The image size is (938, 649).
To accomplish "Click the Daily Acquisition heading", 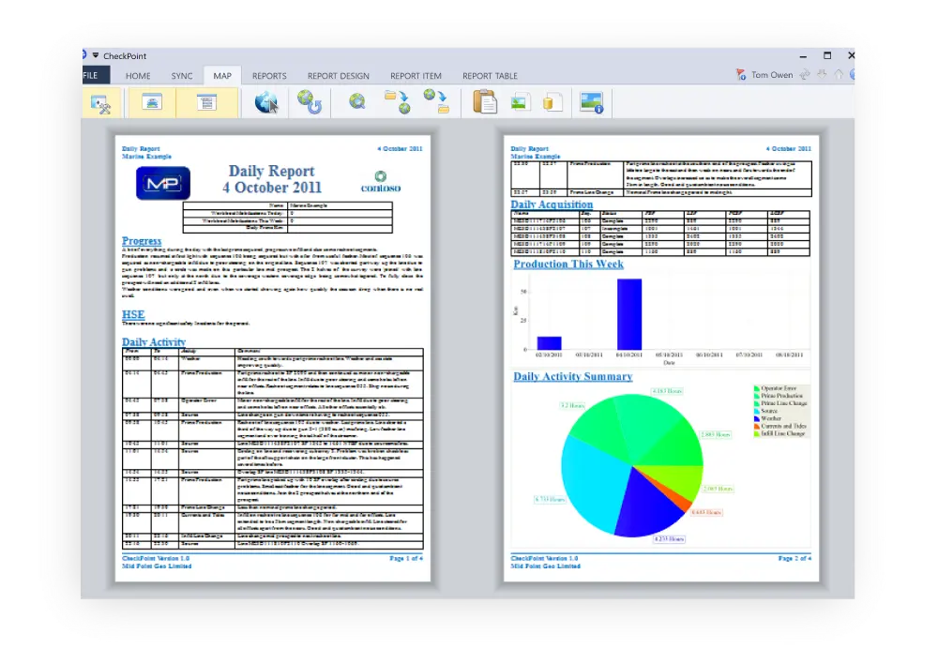I will pos(552,204).
